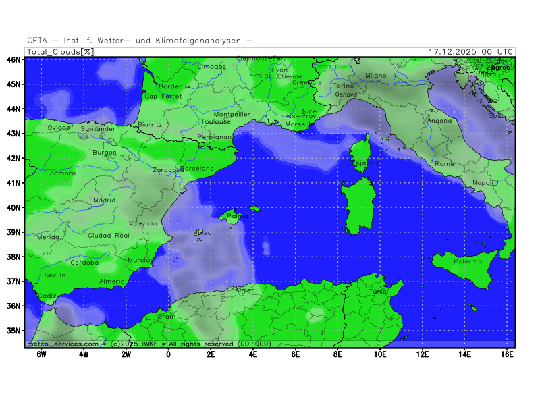Select the Marseille city label
Image resolution: width=540 pixels, height=405 pixels.
[x=300, y=125]
